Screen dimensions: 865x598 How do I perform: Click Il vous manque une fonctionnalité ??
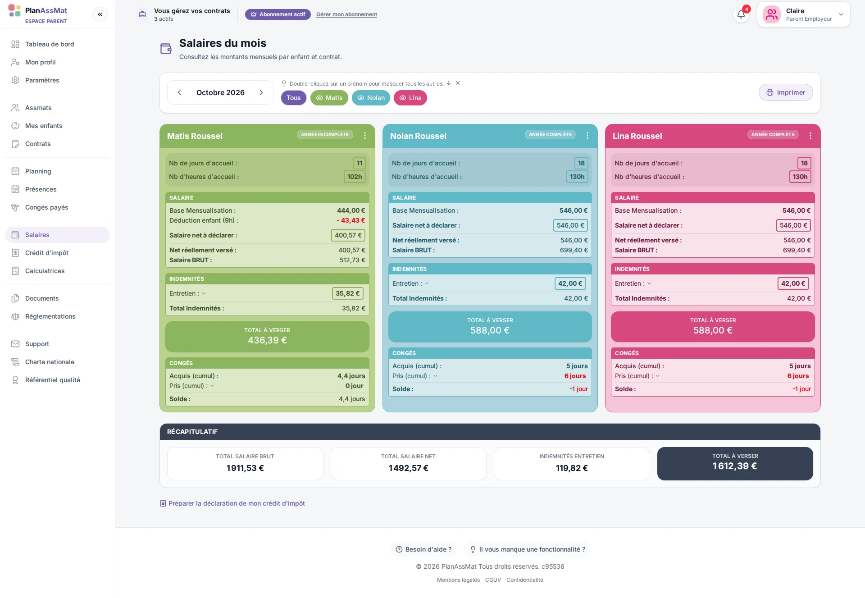[x=528, y=549]
